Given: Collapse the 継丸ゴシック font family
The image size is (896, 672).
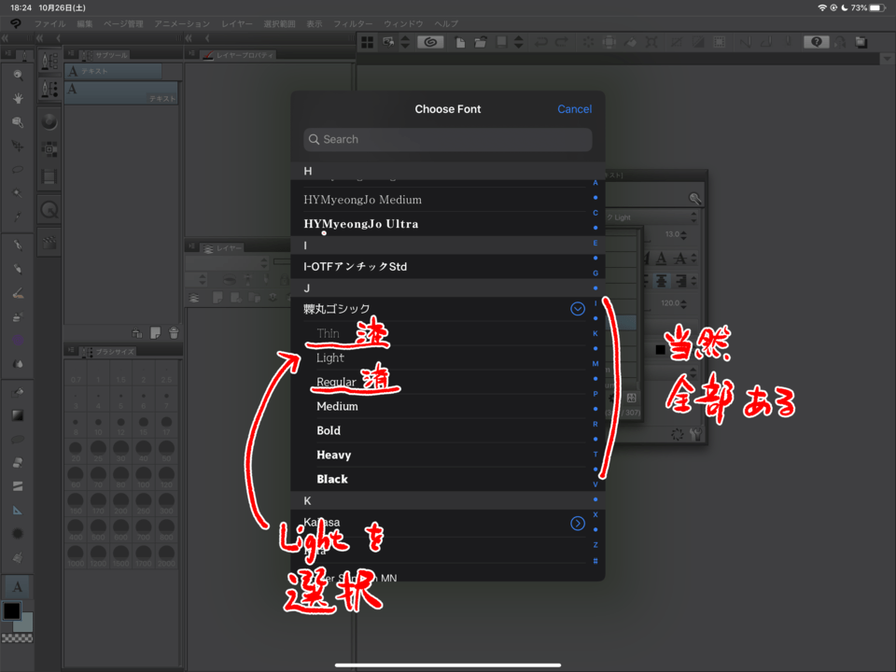Looking at the screenshot, I should tap(578, 309).
